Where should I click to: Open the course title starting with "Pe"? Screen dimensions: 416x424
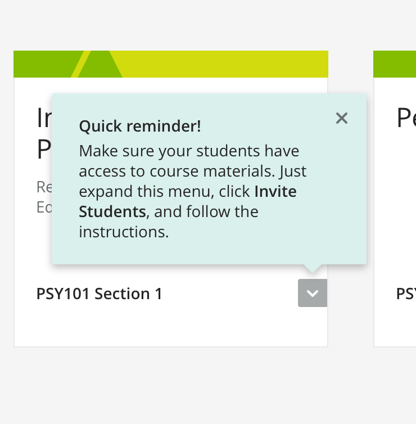(406, 119)
